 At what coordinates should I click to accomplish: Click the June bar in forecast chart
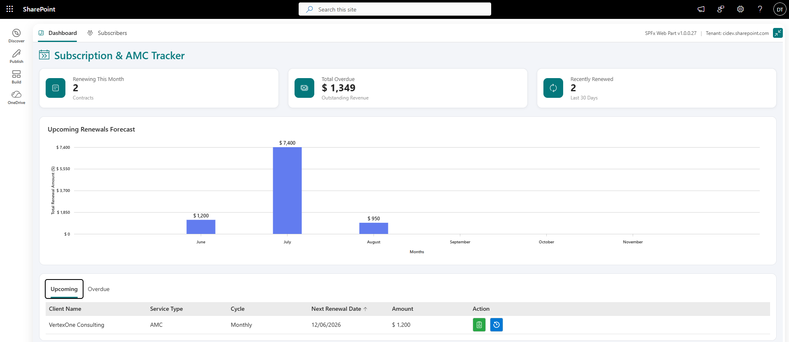[x=201, y=227]
